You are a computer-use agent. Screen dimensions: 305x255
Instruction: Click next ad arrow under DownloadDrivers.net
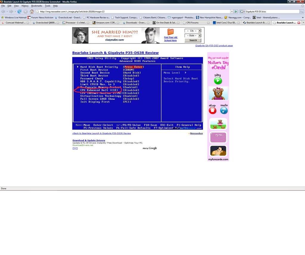77,148
